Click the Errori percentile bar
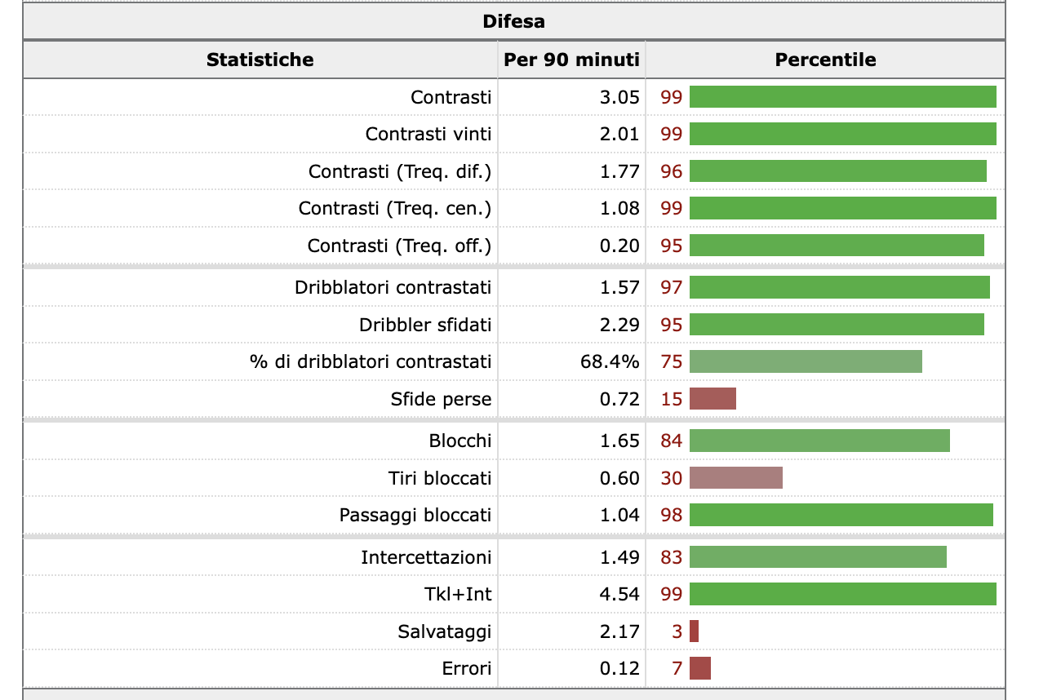Viewport: 1061px width, 700px height. (700, 669)
